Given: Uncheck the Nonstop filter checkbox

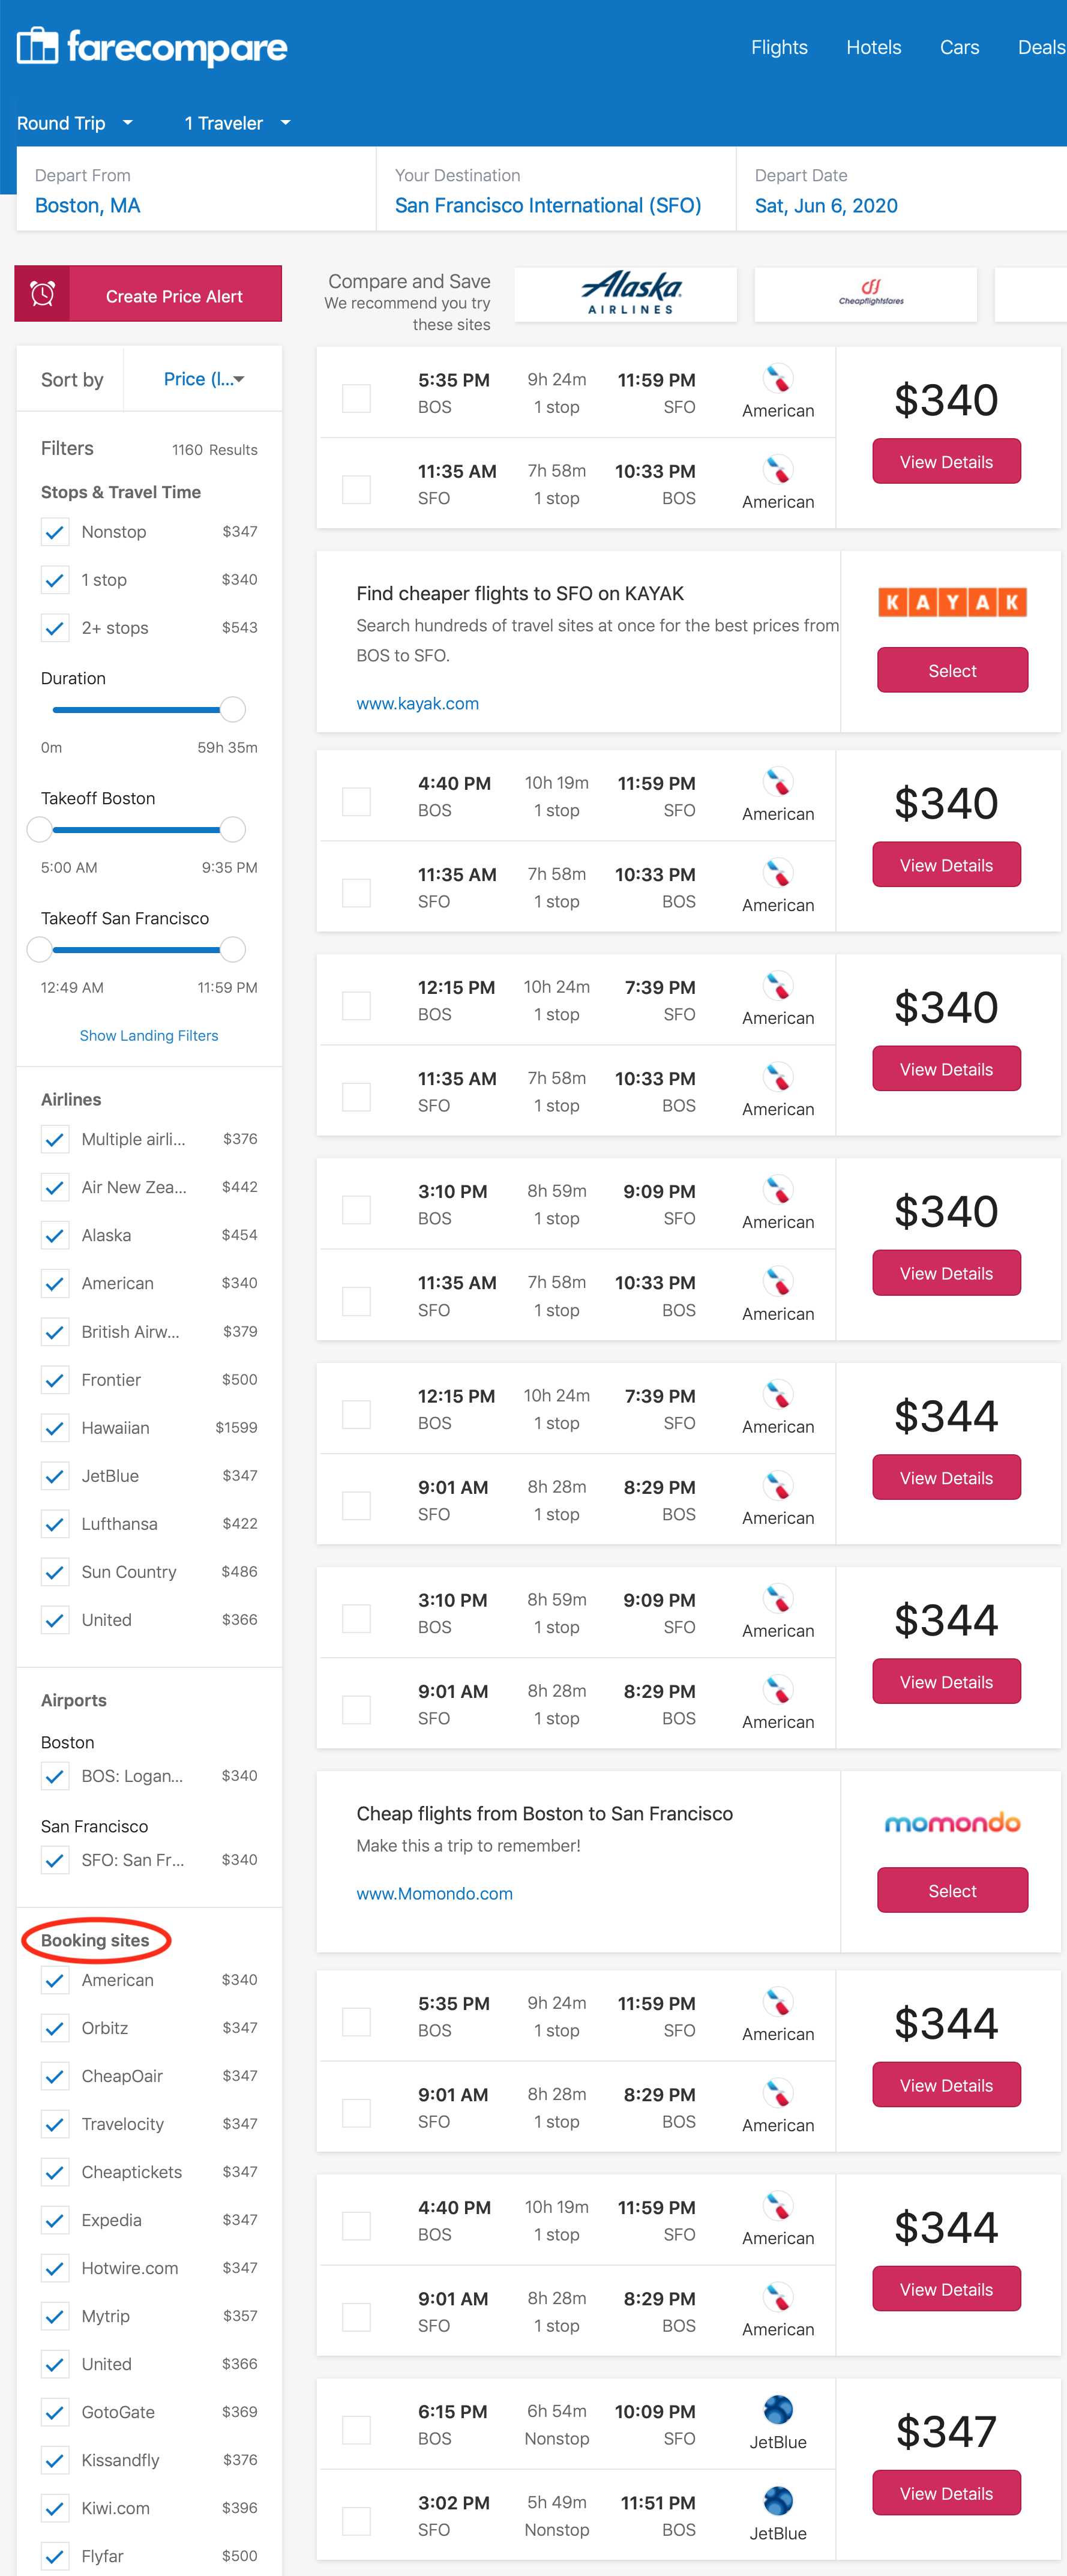Looking at the screenshot, I should click(55, 532).
